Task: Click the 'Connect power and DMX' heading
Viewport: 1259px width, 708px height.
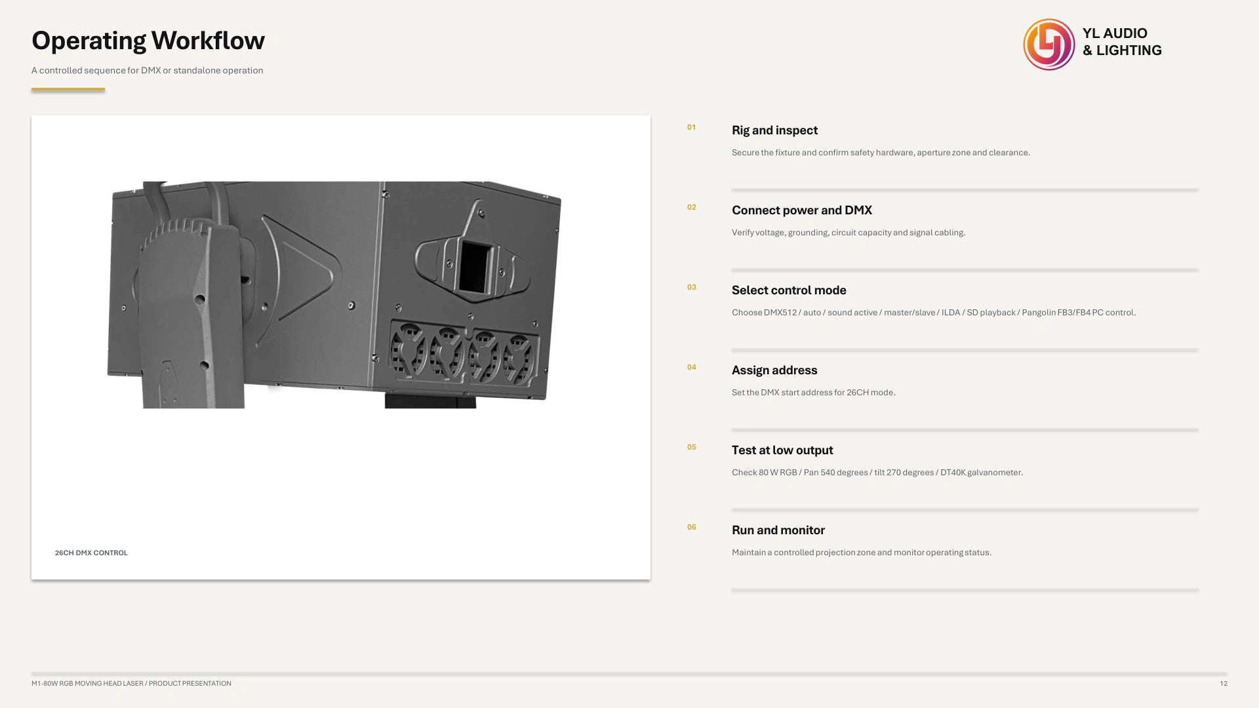Action: tap(802, 210)
